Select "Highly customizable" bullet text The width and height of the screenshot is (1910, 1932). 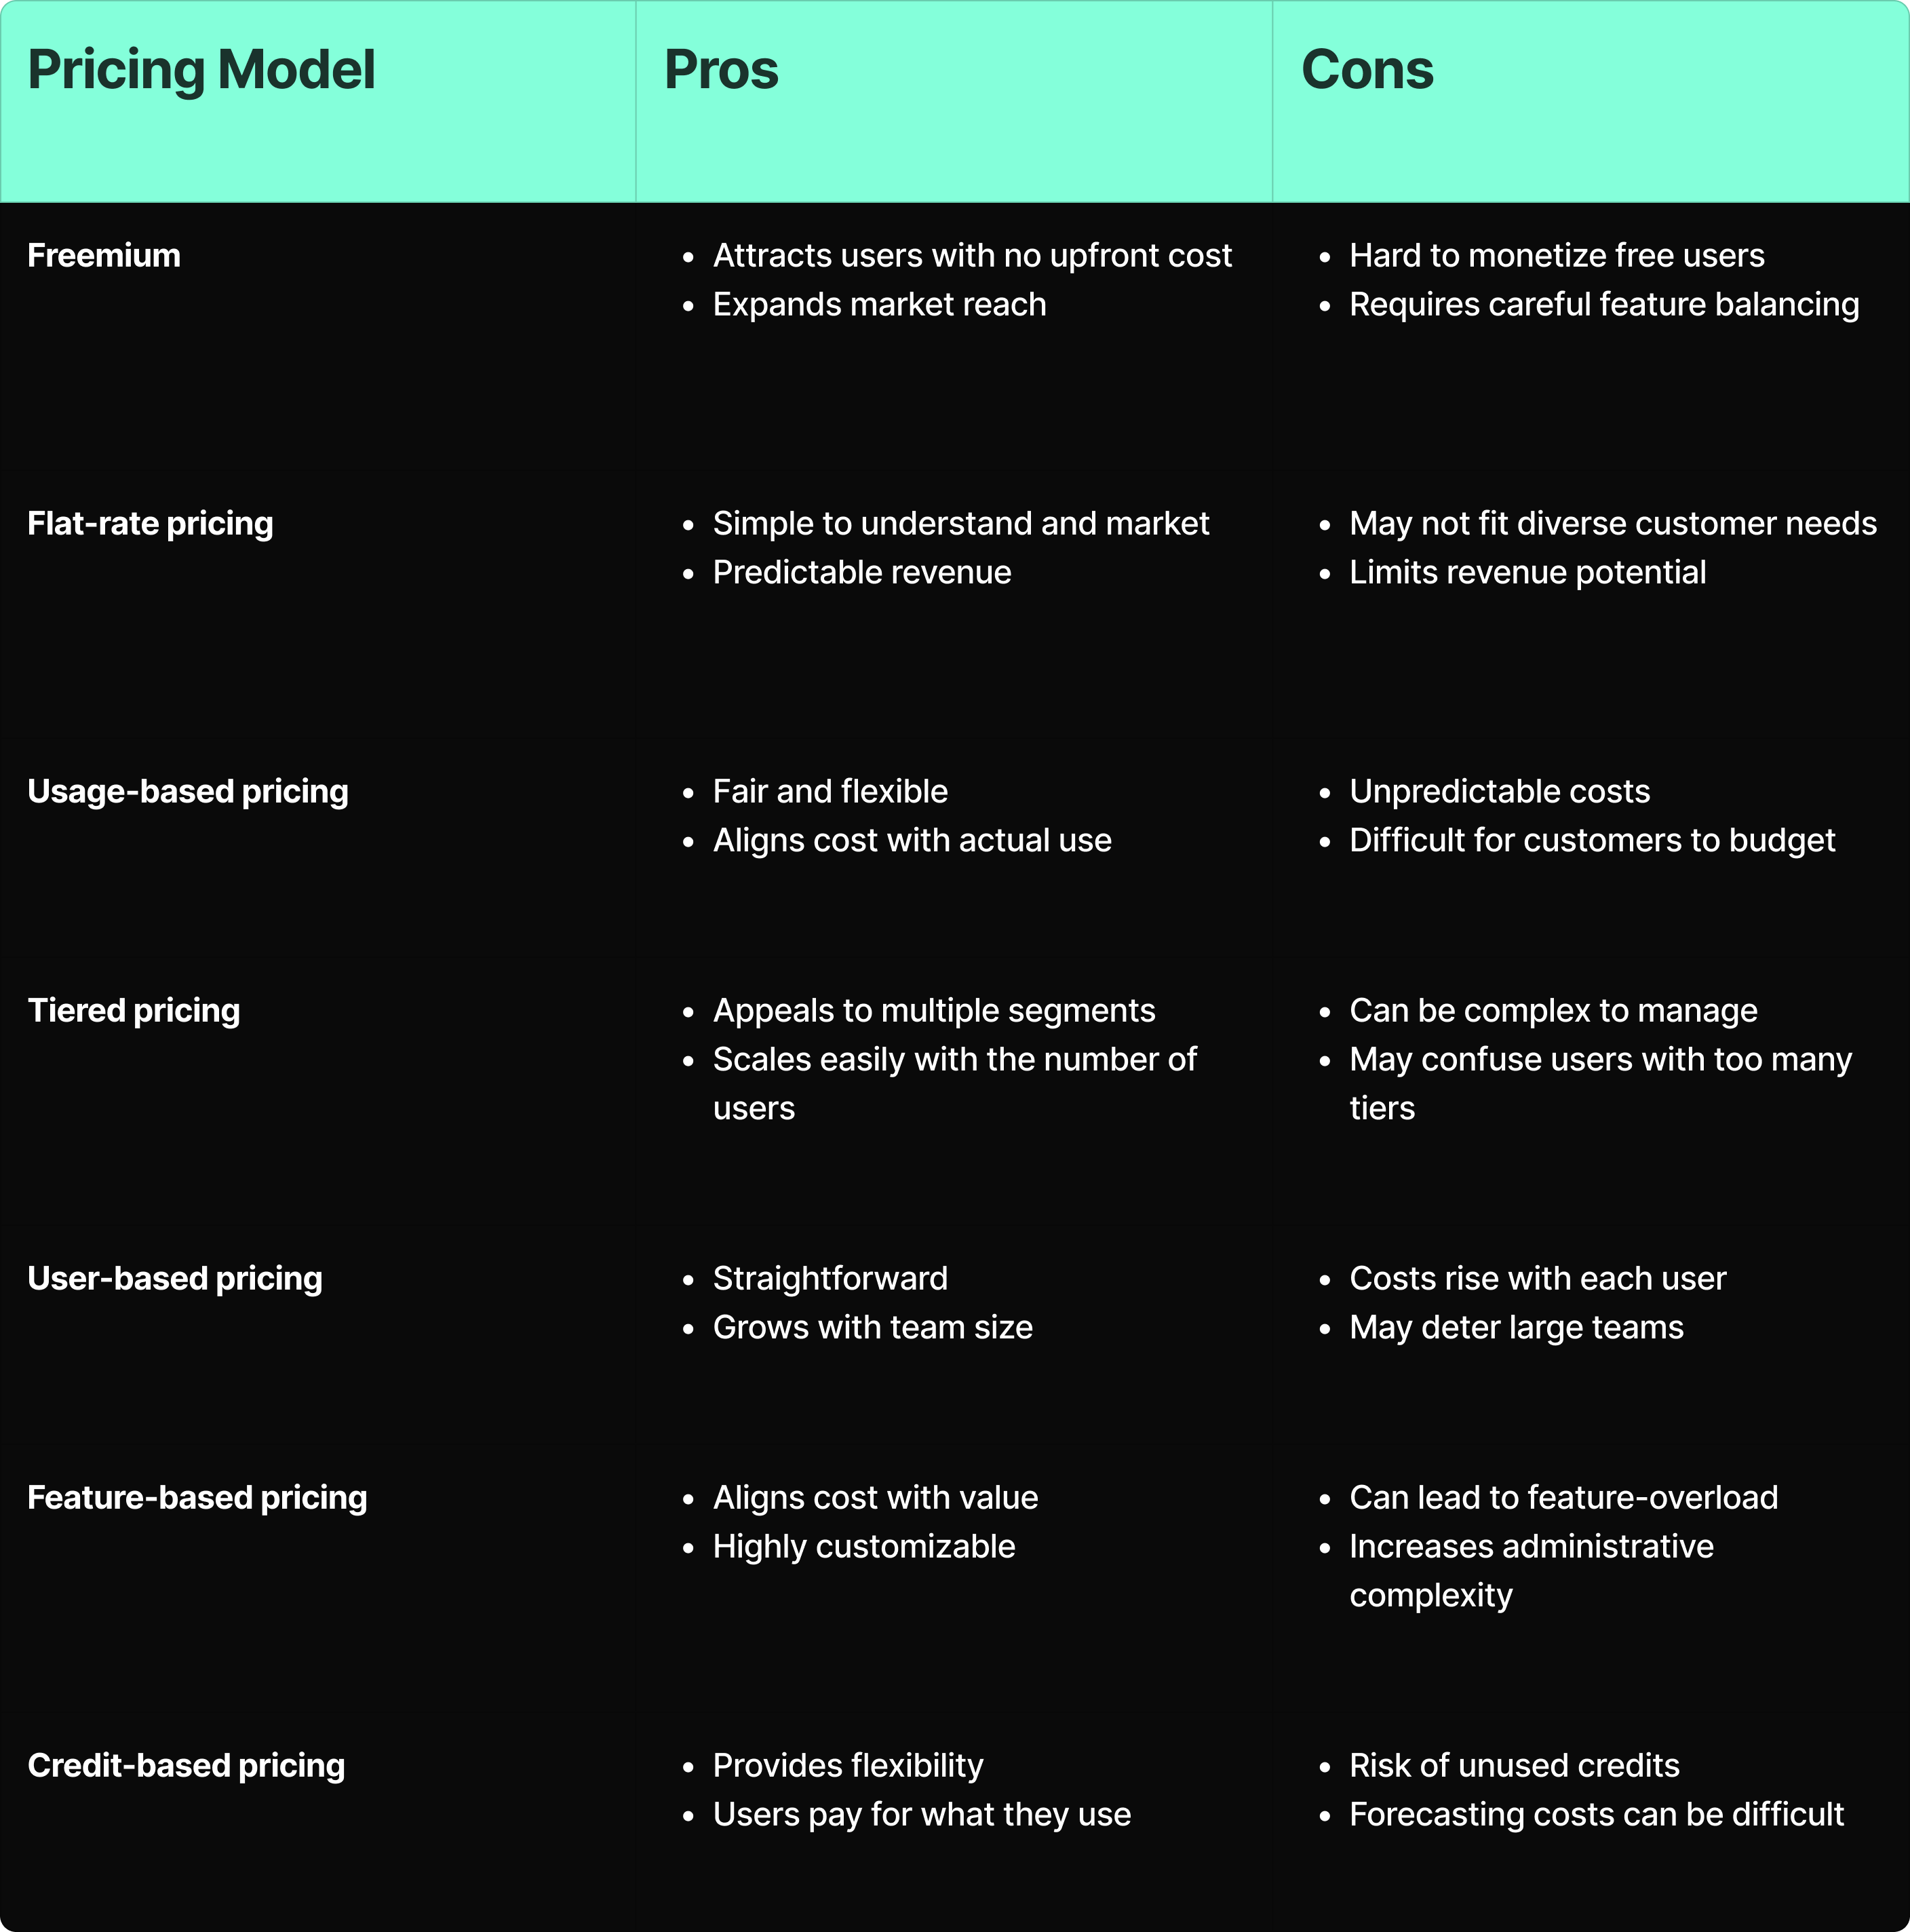pos(864,1547)
